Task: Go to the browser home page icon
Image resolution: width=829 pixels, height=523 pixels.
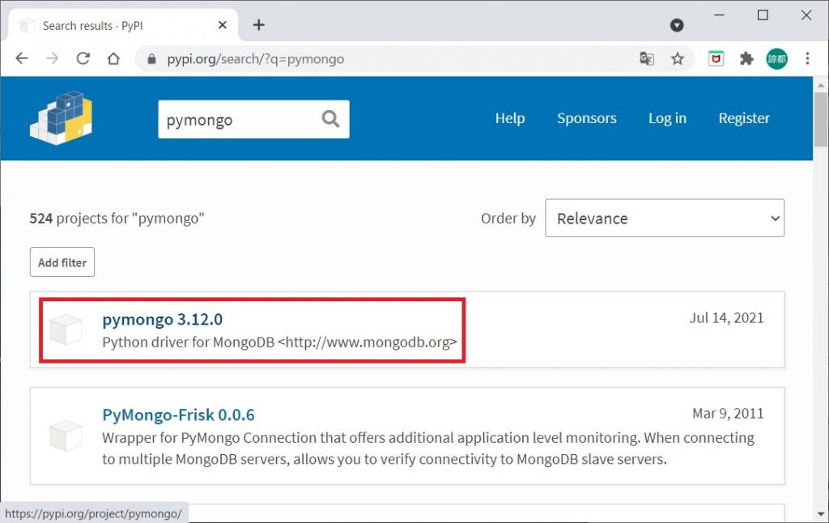Action: 113,58
